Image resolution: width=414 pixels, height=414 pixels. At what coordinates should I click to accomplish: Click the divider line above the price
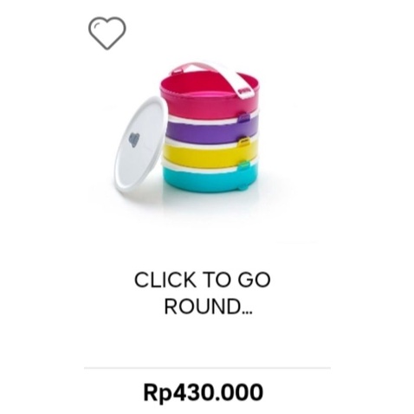click(x=207, y=368)
